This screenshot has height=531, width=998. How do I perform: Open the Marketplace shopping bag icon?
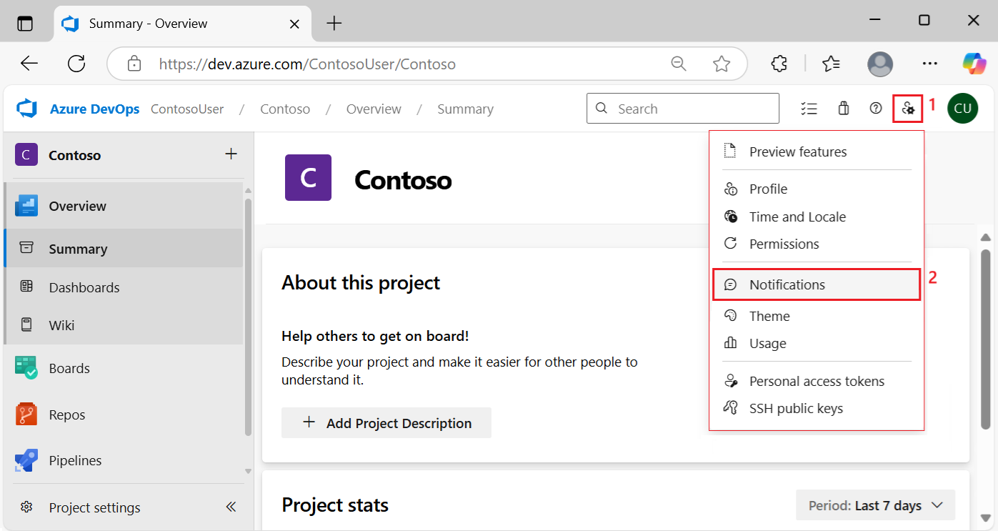(843, 108)
